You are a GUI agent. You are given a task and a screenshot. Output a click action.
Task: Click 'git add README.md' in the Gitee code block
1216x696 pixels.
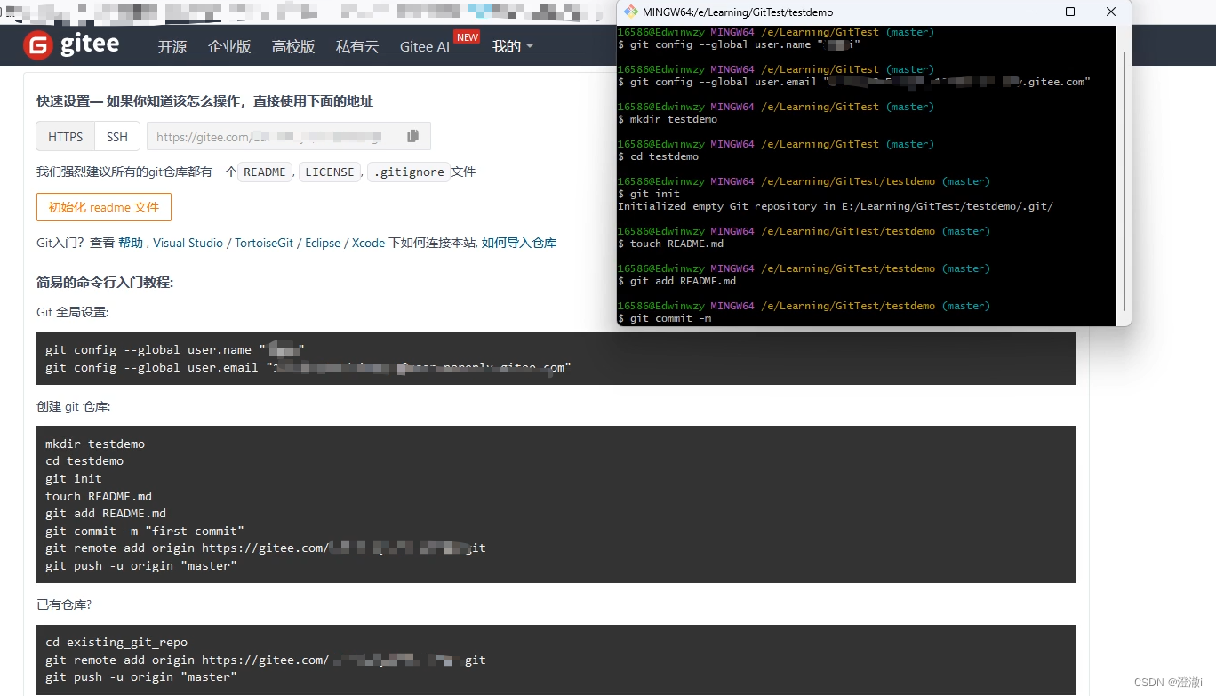[106, 513]
